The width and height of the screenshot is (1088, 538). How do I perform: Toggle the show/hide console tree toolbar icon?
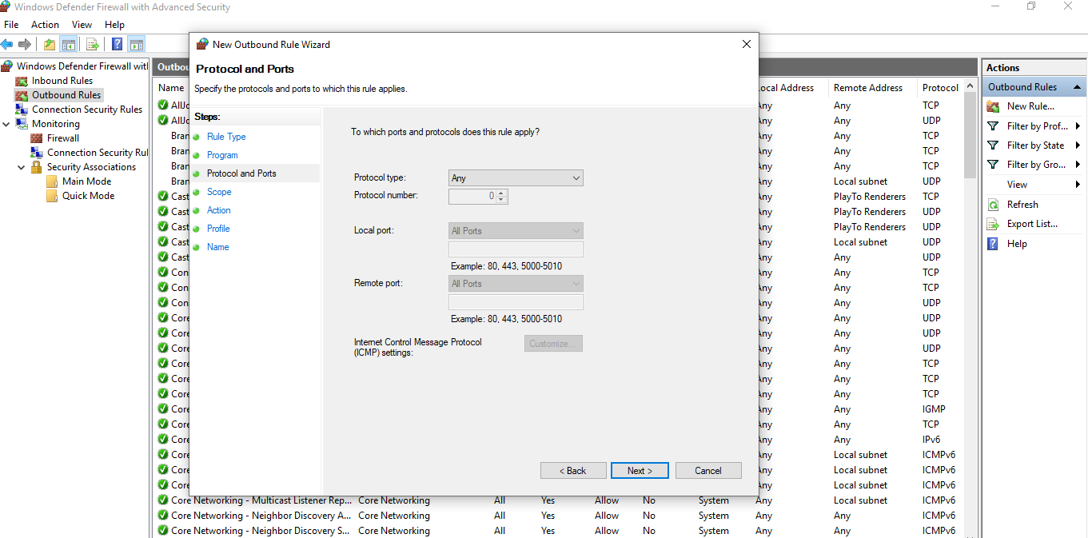68,44
